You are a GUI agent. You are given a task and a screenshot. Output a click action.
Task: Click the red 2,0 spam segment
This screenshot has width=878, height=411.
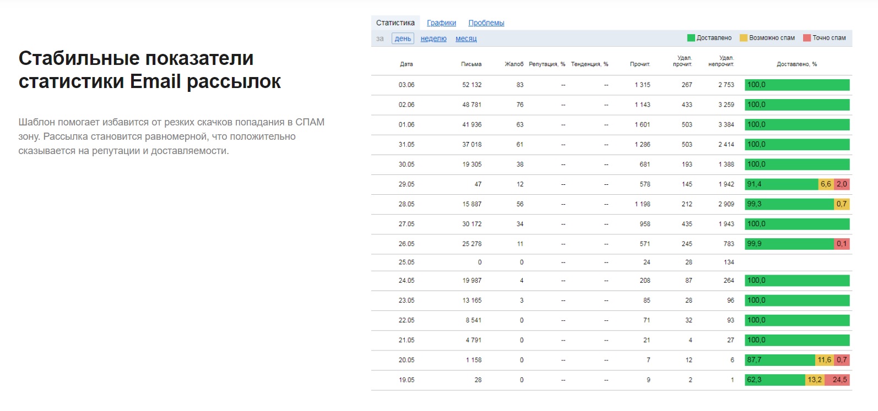tap(842, 184)
